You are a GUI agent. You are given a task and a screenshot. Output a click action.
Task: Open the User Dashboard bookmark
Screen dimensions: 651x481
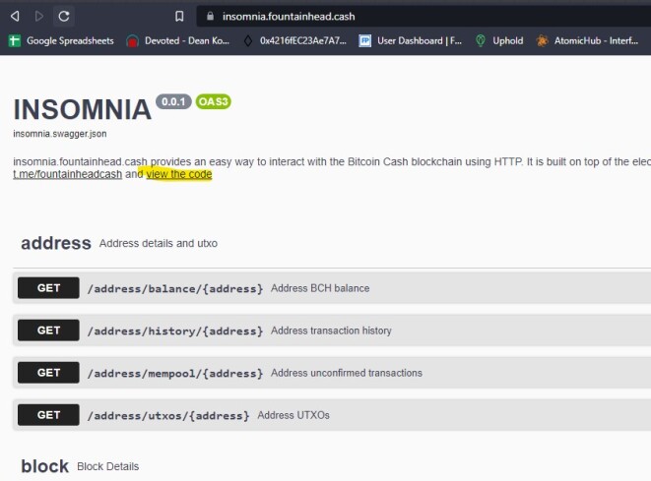click(411, 40)
